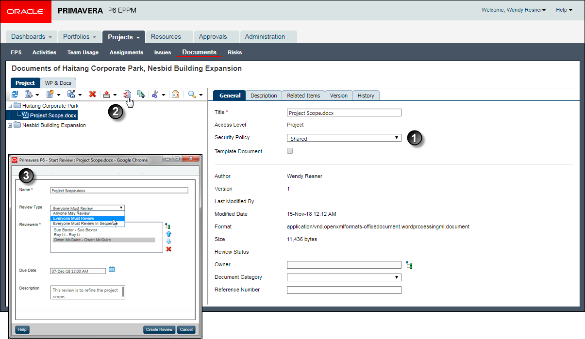Click the Reference Number input field
Image resolution: width=585 pixels, height=339 pixels.
(344, 290)
